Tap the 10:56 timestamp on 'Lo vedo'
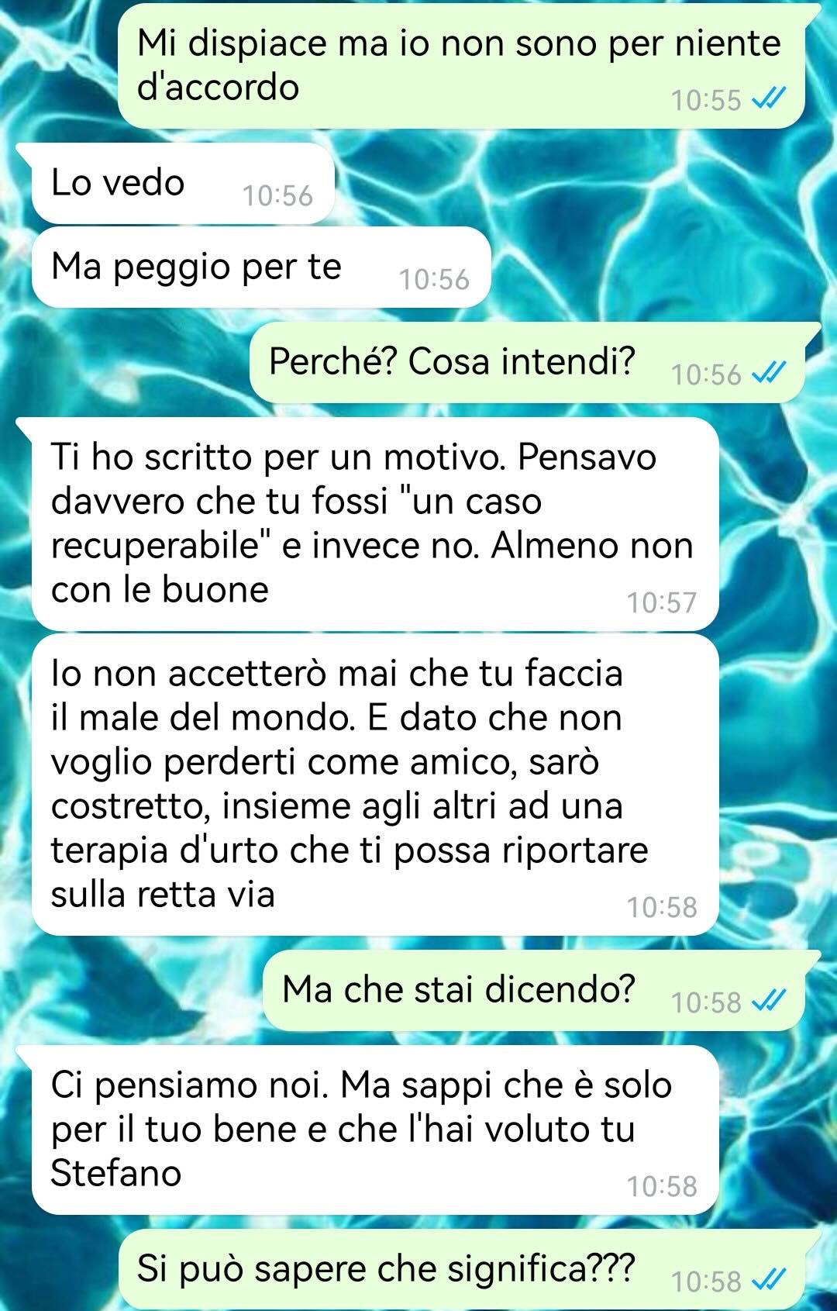837x1311 pixels. (x=277, y=195)
